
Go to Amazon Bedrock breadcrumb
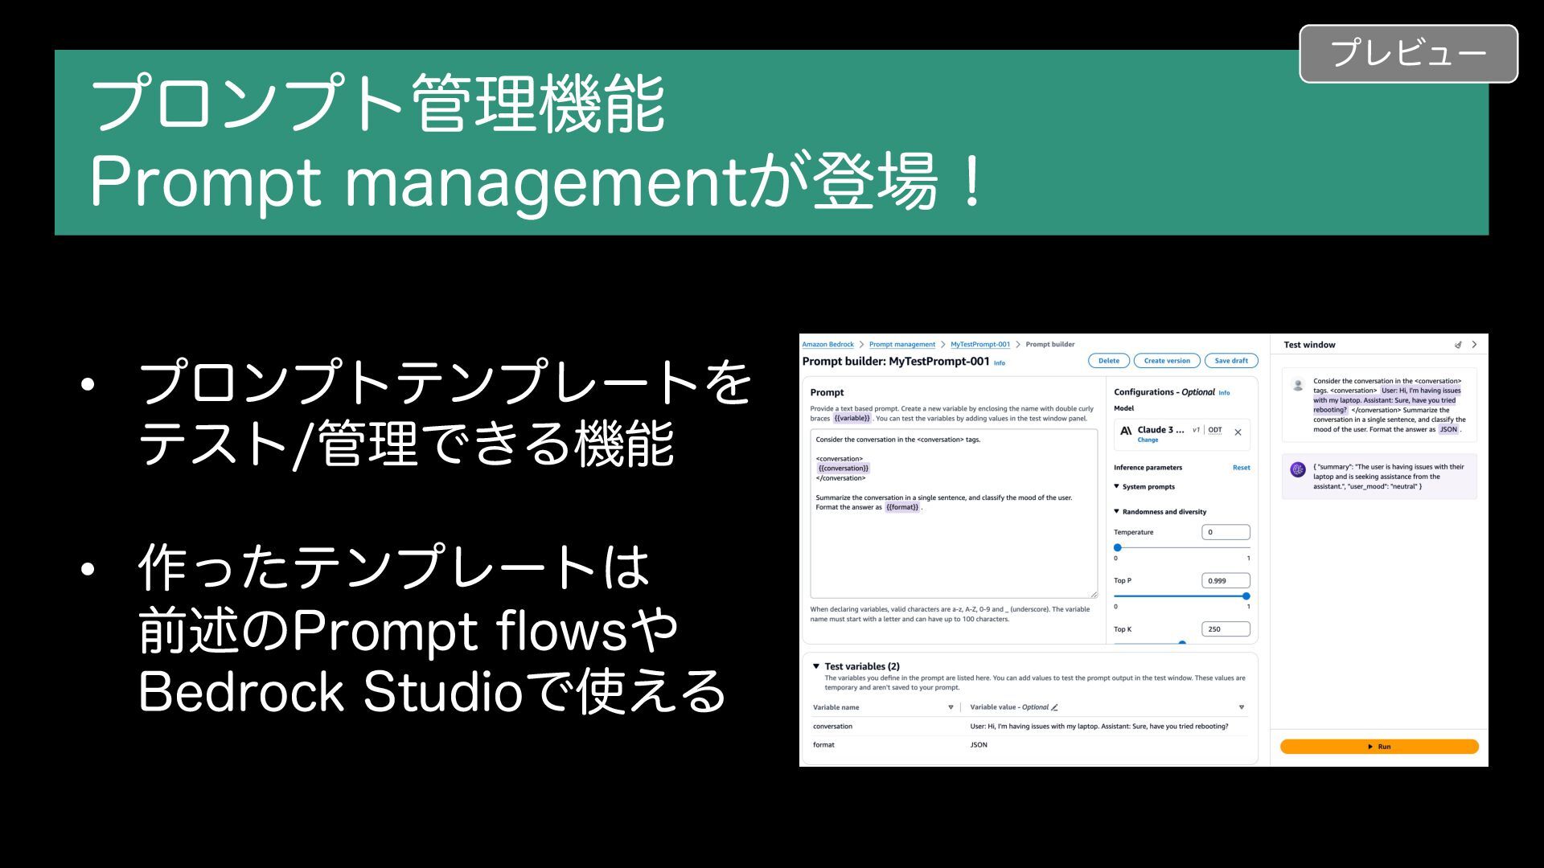pyautogui.click(x=827, y=345)
